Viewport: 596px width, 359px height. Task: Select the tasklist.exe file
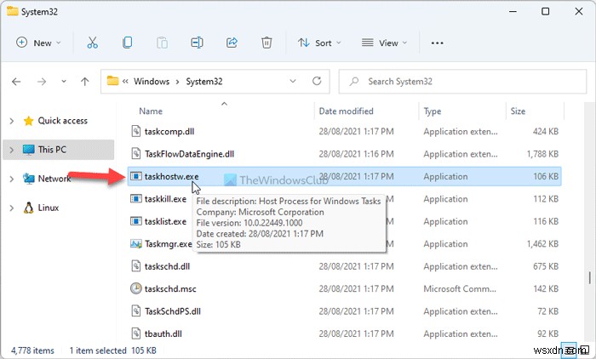tap(165, 221)
